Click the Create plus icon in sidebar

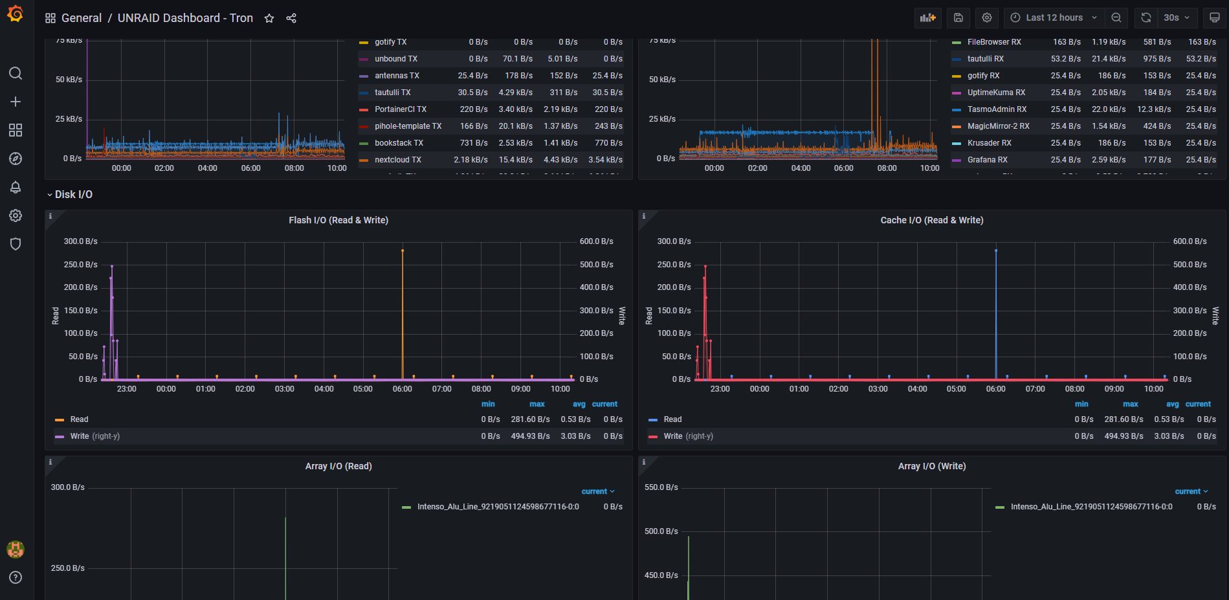click(x=16, y=102)
